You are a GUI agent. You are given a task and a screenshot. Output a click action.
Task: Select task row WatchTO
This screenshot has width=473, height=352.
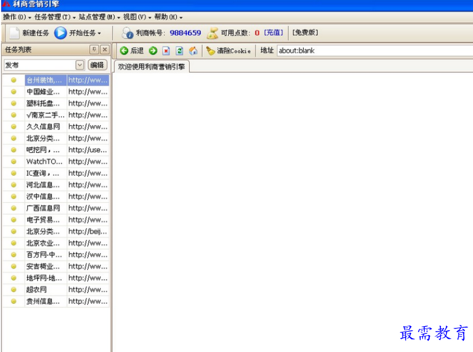56,162
